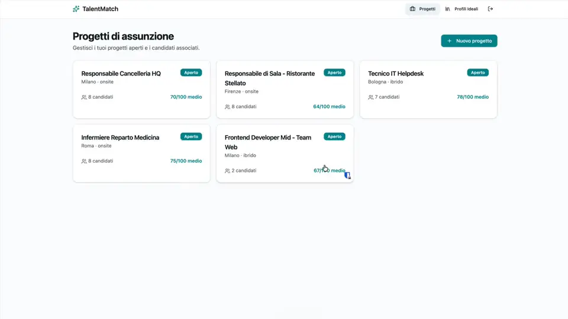Click Progetti di assunzione heading
The width and height of the screenshot is (568, 319).
[x=123, y=36]
